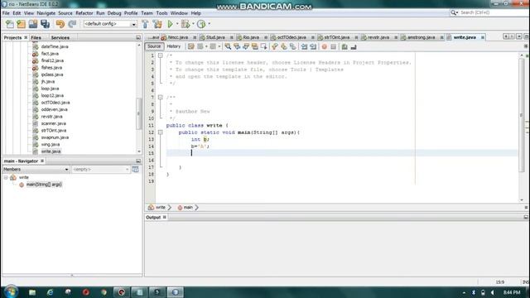Viewport: 530px width, 298px height.
Task: Collapse the Javadoc comment fold at line 7
Action: pos(161,98)
